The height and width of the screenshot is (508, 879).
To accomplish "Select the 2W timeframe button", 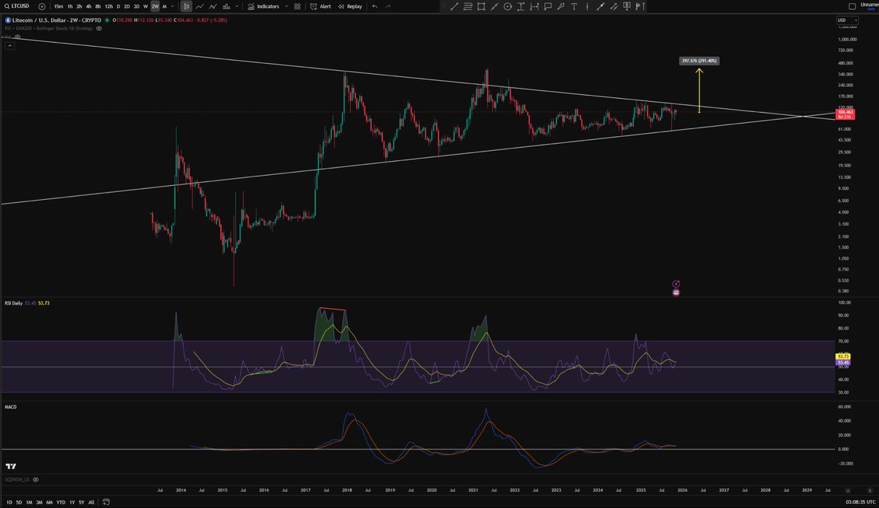I will [x=155, y=7].
